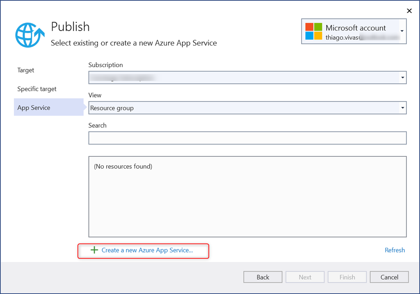This screenshot has height=294, width=420.
Task: Select the App Service step
Action: [x=49, y=107]
